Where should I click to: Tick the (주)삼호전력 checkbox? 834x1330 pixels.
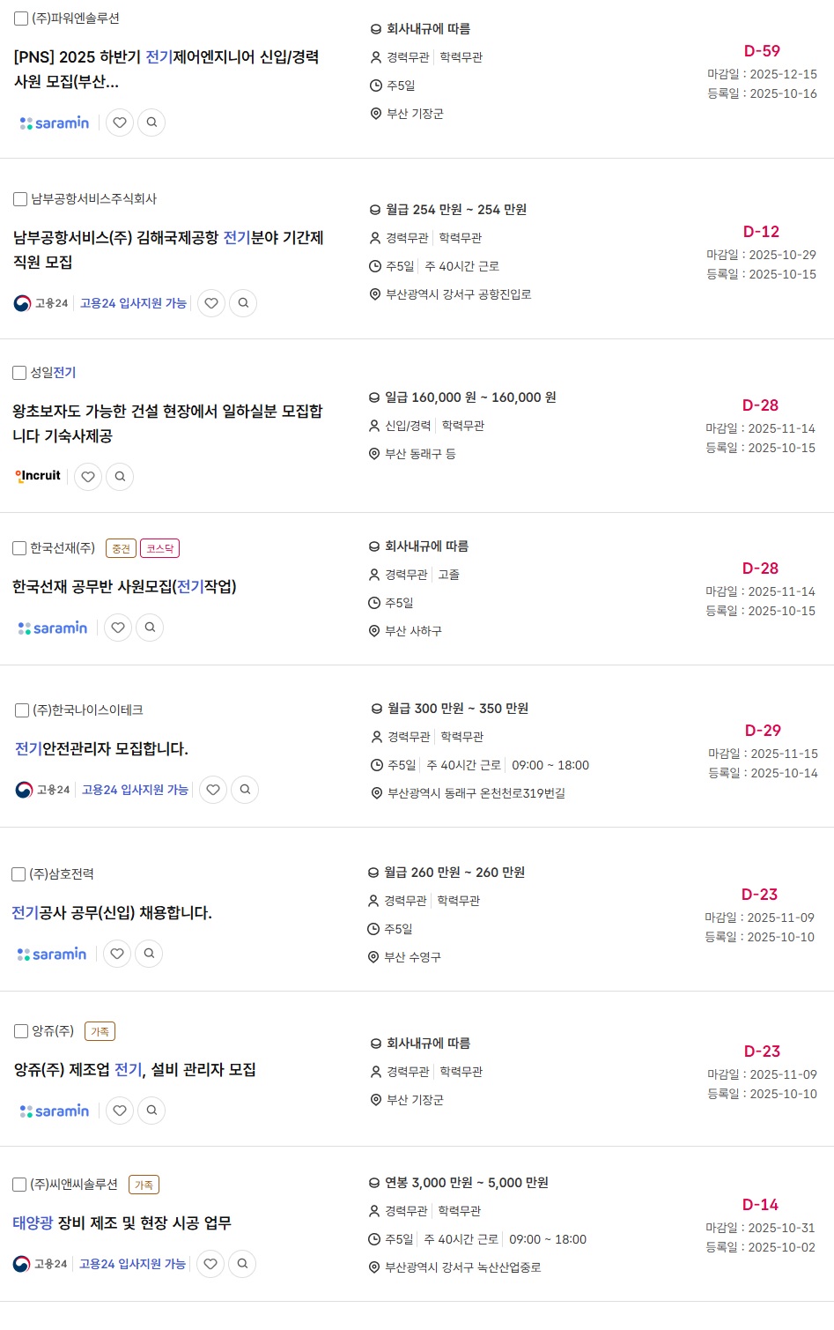(x=18, y=874)
